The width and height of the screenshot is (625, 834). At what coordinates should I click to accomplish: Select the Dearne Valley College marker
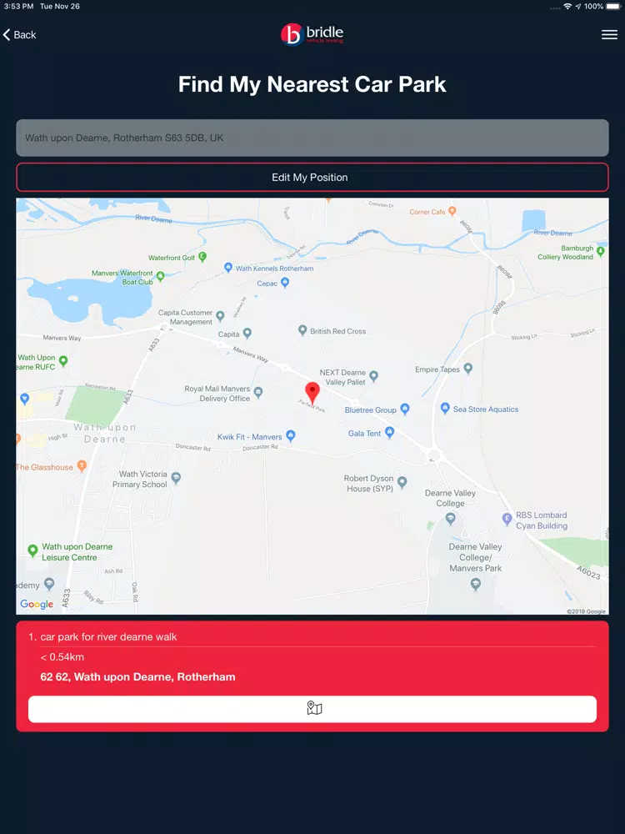coord(451,518)
